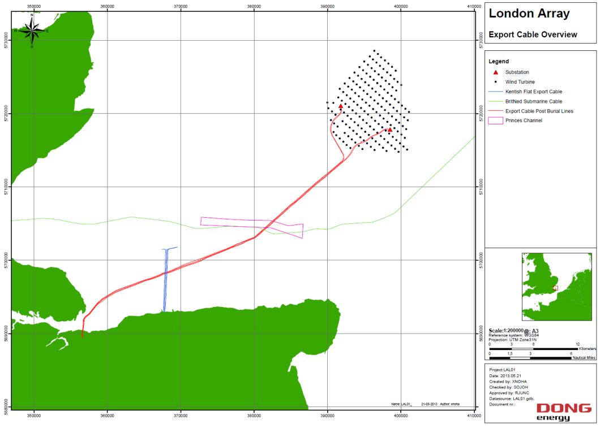Image resolution: width=600 pixels, height=428 pixels.
Task: Click the "Author: xnoha" map footer text
Action: click(x=449, y=404)
